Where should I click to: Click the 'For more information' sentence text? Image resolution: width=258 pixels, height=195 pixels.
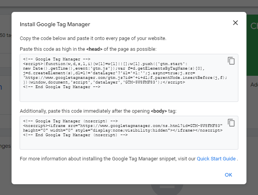(x=108, y=159)
